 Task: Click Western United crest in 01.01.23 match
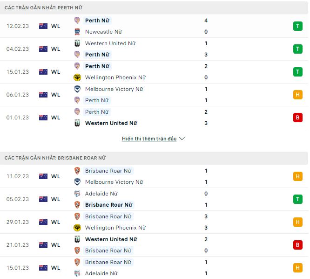[77, 123]
